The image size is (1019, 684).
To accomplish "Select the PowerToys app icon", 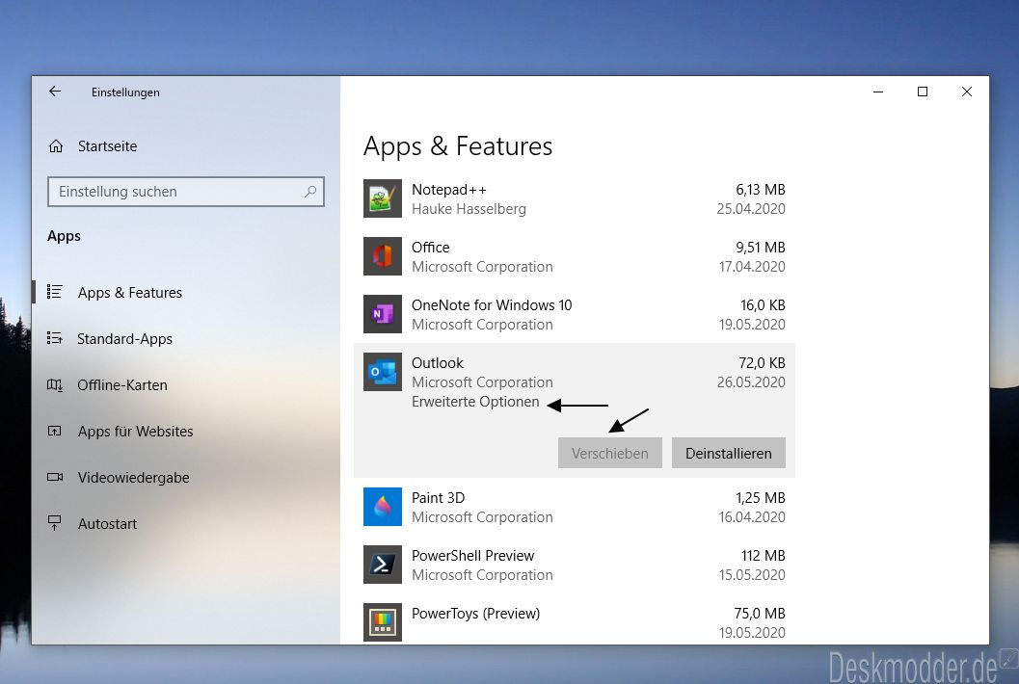I will click(x=382, y=622).
